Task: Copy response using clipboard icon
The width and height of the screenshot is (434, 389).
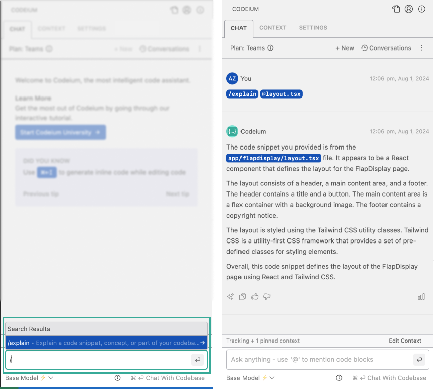Action: 243,297
